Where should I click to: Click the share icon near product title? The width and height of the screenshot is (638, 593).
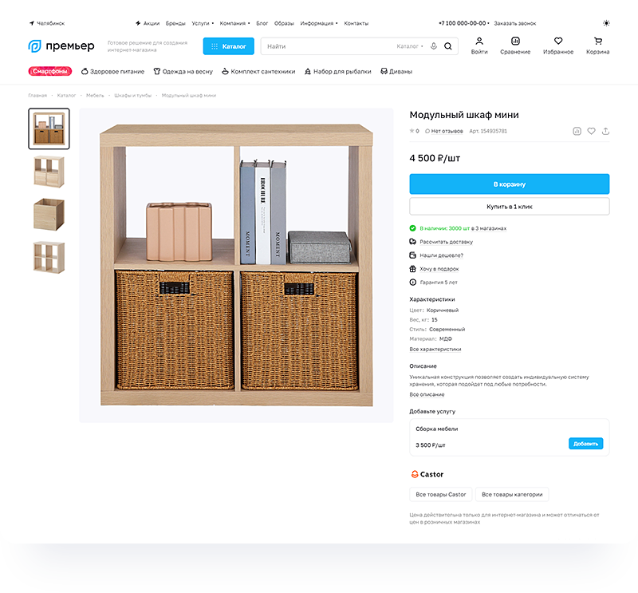(605, 131)
